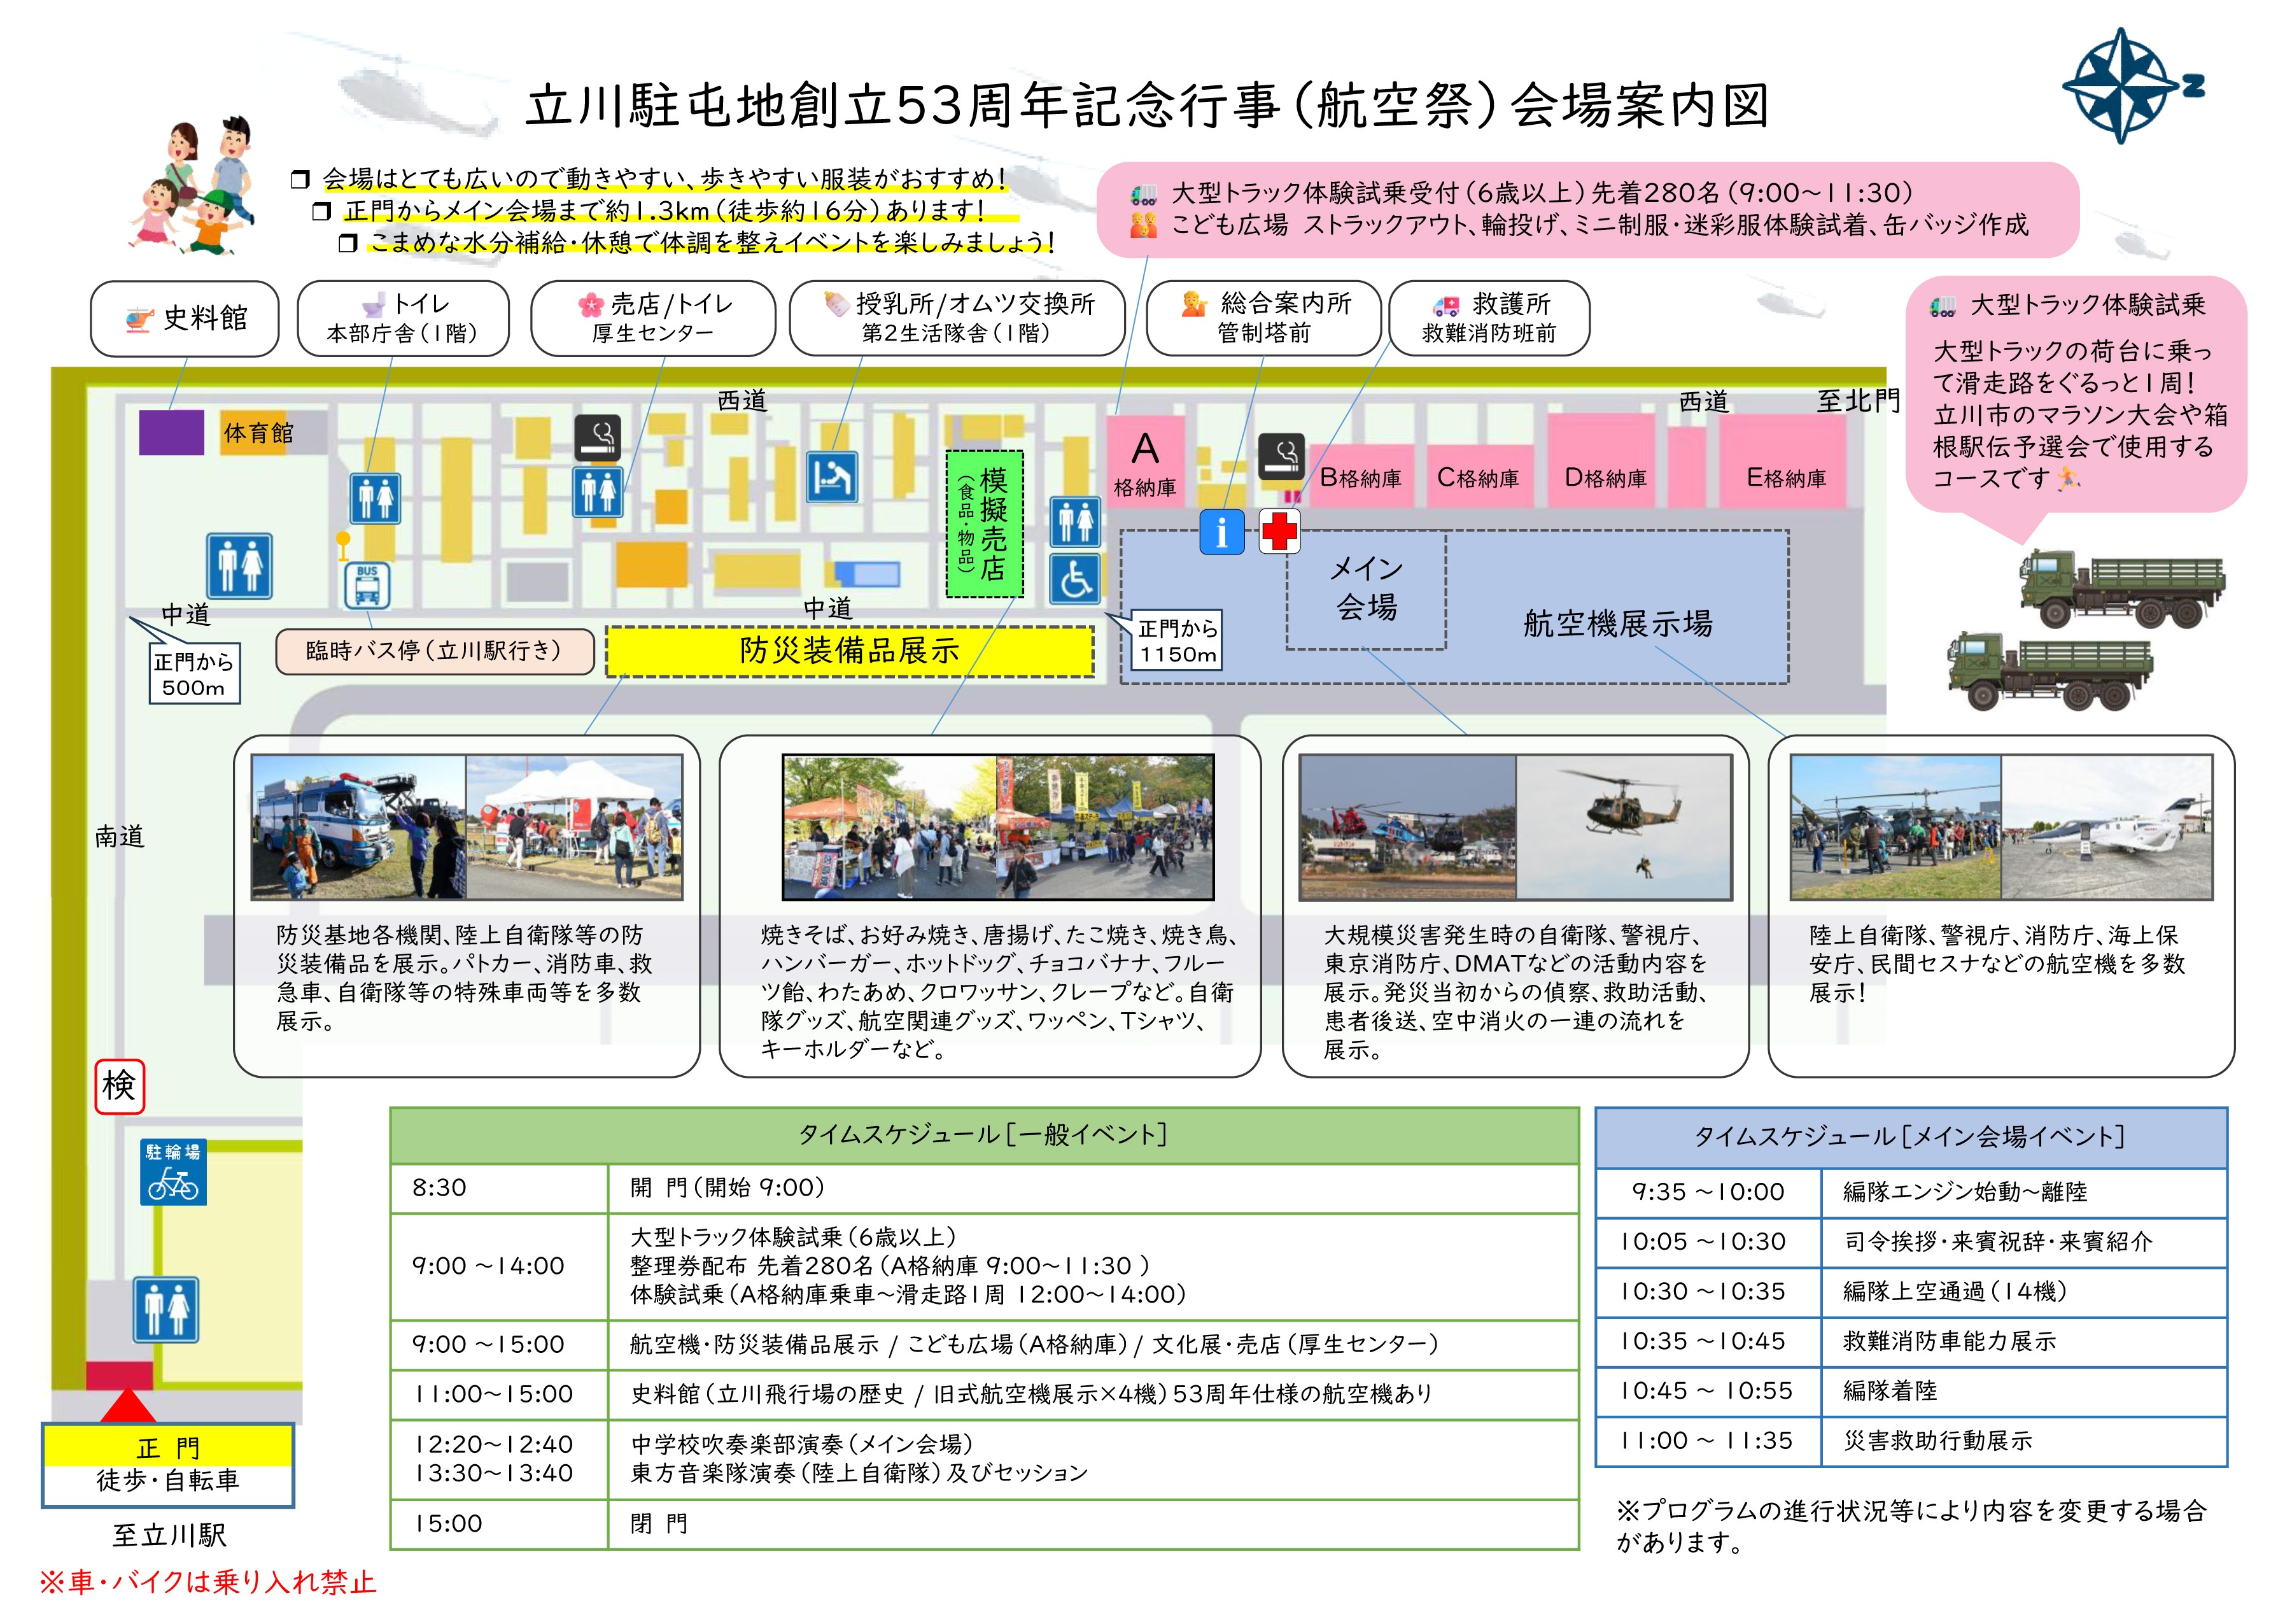This screenshot has width=2278, height=1624.
Task: Click the checkbox bullet before 正門からメイン会場
Action: point(321,211)
